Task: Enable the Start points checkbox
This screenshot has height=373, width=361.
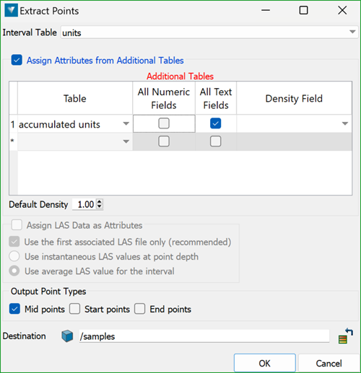Action: [74, 309]
